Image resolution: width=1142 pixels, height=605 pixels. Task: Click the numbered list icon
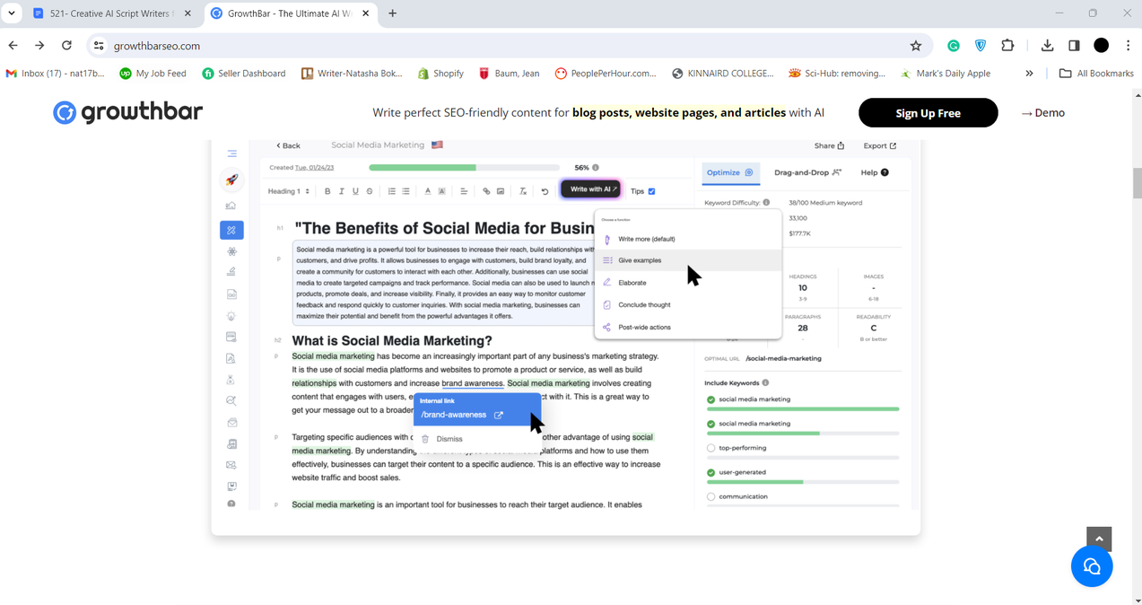392,191
